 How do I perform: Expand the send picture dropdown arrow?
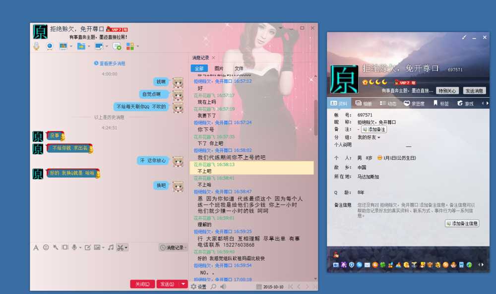click(103, 247)
